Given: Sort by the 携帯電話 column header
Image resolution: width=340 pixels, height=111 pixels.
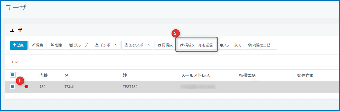Looking at the screenshot, I should point(247,75).
